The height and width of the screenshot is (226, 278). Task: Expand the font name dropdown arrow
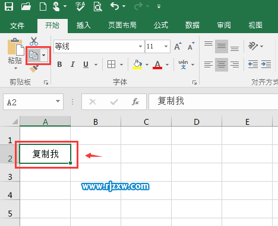point(140,47)
